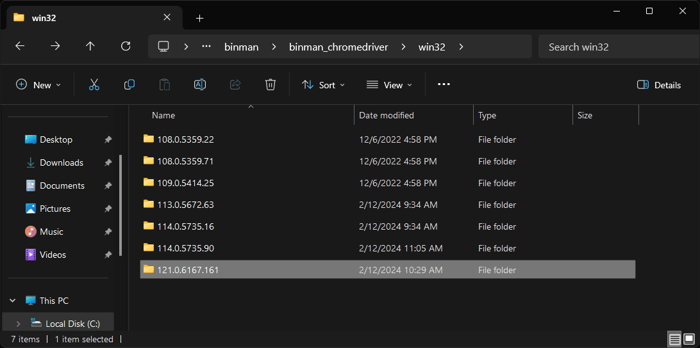This screenshot has height=348, width=700.
Task: Click the This PC monitor icon in address bar
Action: click(164, 46)
